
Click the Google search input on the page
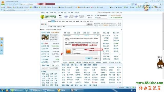click(67, 24)
